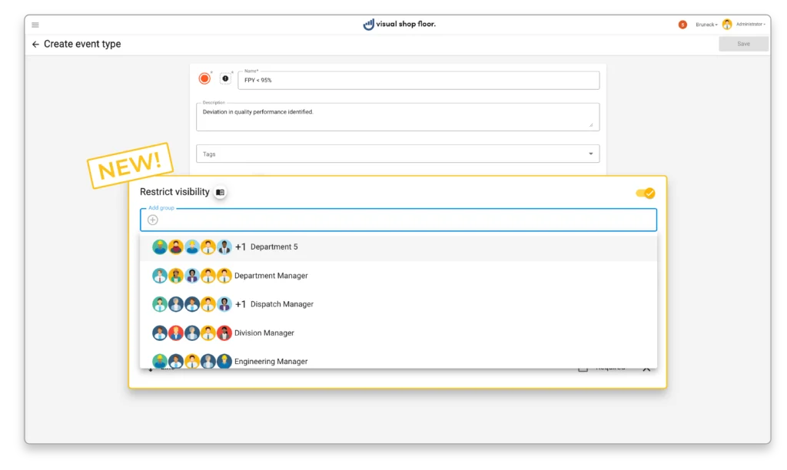Open the Bruneck location dropdown

click(706, 25)
